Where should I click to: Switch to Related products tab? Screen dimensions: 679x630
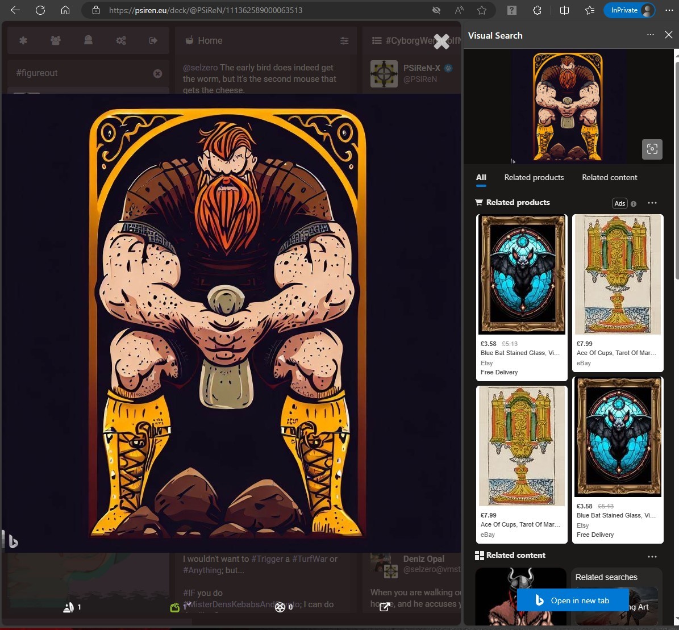(534, 178)
